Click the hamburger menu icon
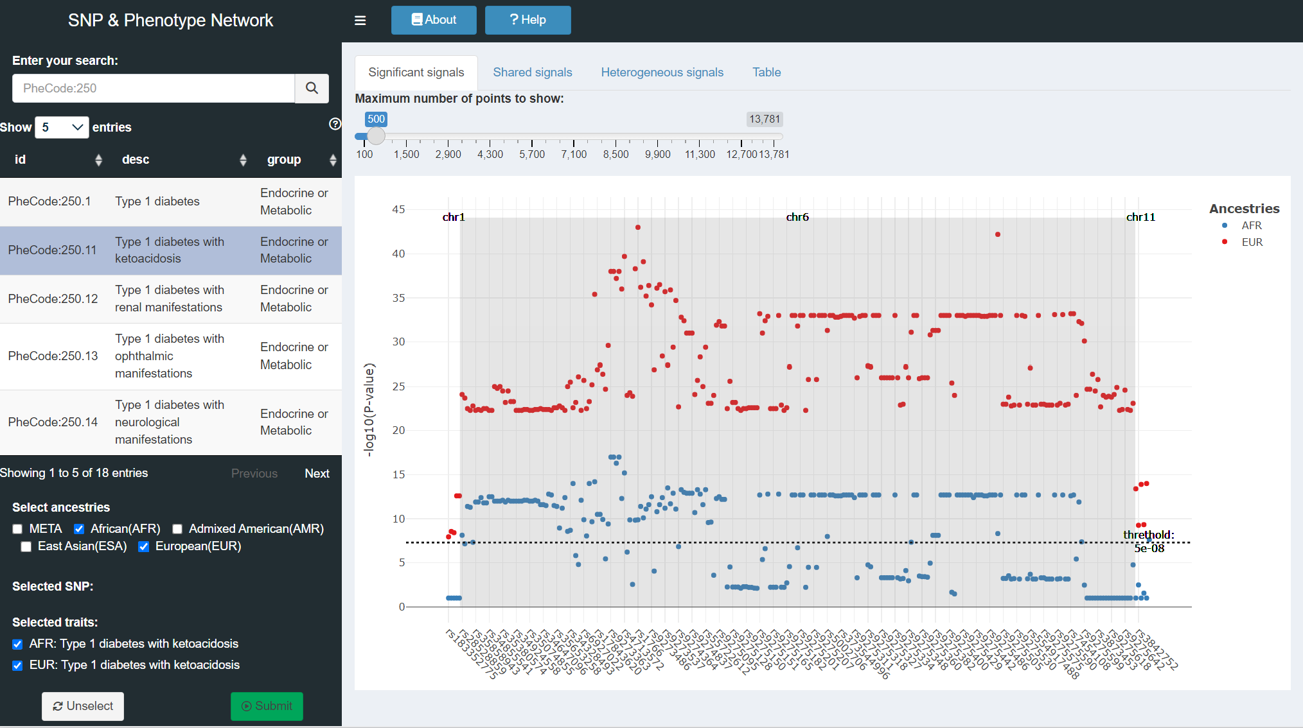 (360, 21)
